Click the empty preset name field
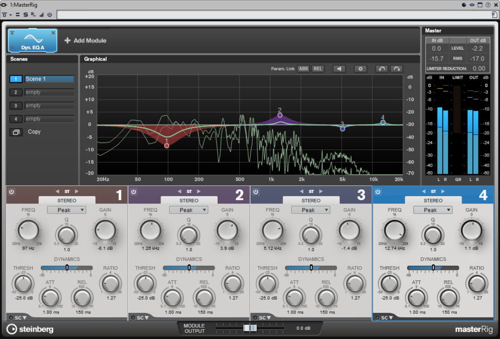Viewport: 500px width, 339px height. click(274, 15)
